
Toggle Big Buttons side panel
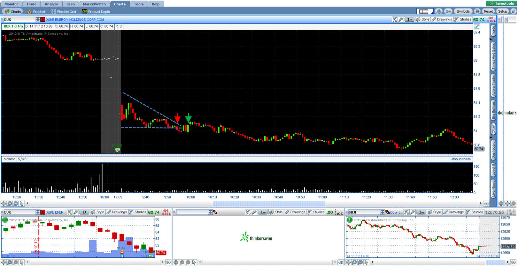tap(493, 110)
